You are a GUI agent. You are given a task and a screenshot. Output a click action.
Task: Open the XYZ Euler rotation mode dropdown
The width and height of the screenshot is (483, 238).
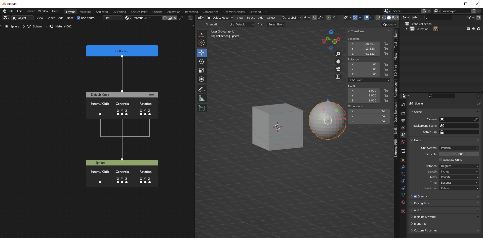(x=369, y=80)
